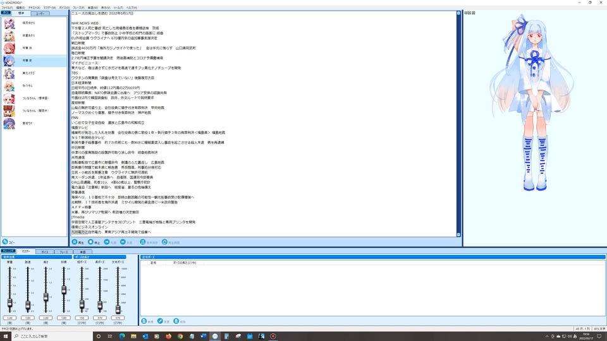Select the 桜乃そら voice avatar
The image size is (607, 341).
pyautogui.click(x=9, y=86)
